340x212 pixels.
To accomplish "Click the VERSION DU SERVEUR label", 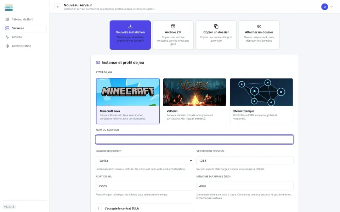I will (210, 151).
